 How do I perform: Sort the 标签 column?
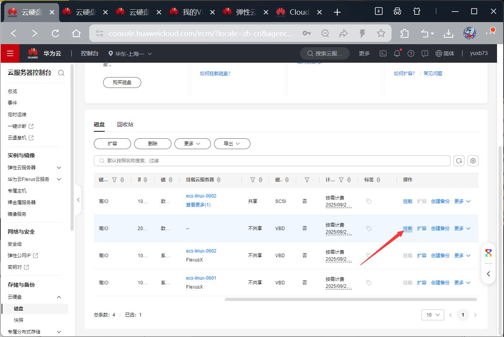378,180
